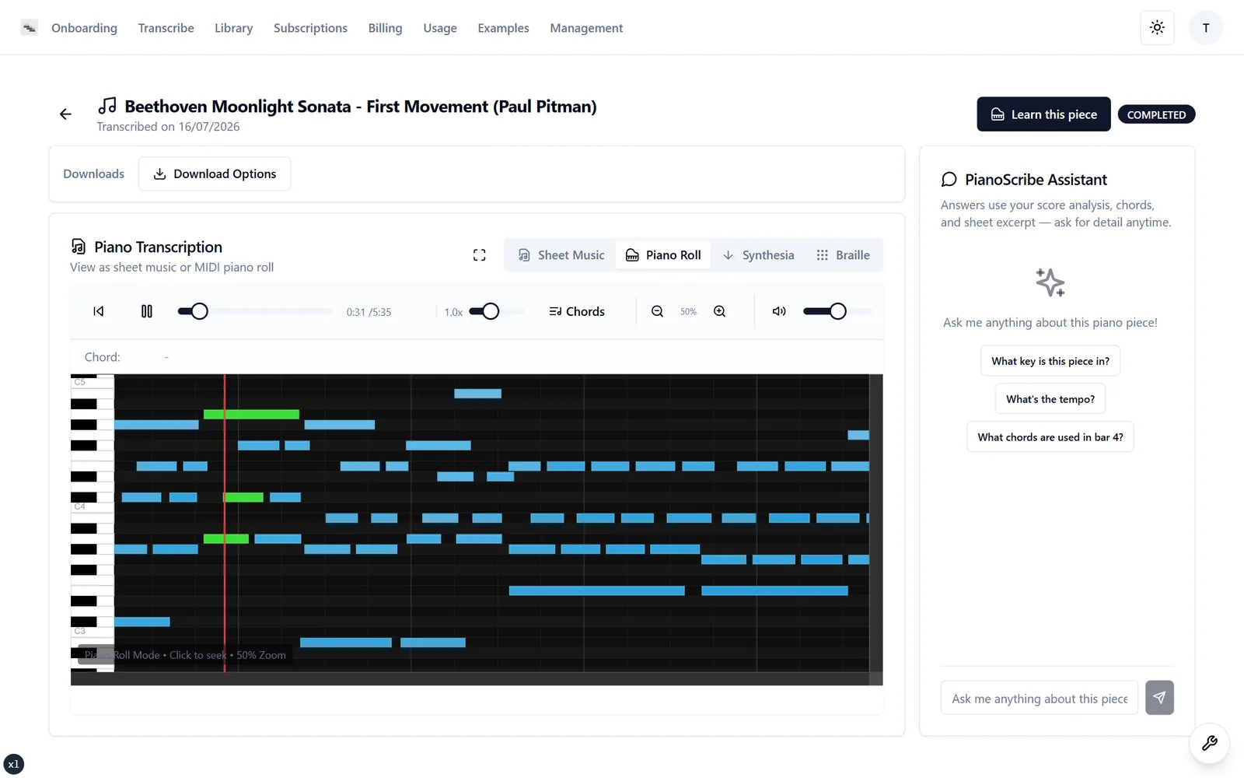Switch to the Sheet Music view
The width and height of the screenshot is (1244, 778).
click(561, 255)
